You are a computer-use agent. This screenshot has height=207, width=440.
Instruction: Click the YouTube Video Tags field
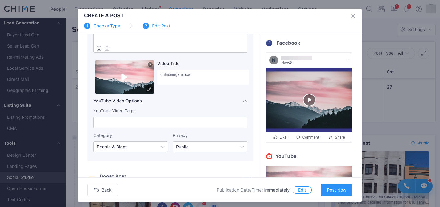point(170,122)
